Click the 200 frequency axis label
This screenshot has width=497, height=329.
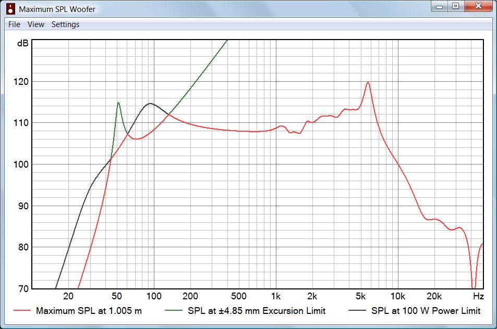click(190, 296)
